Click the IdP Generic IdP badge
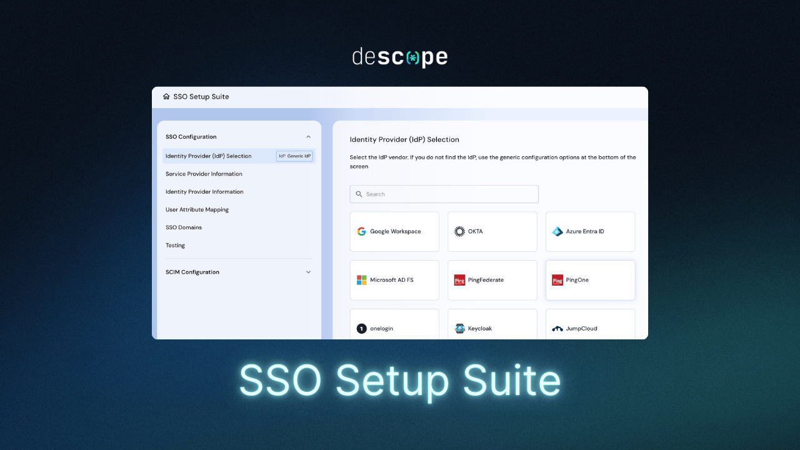 point(294,156)
